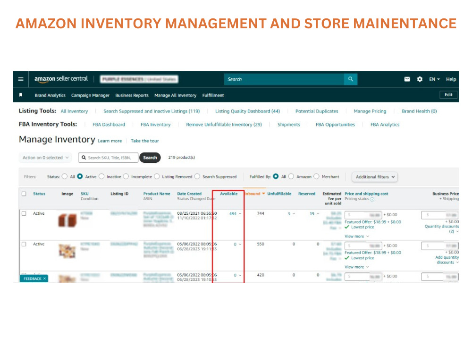
Task: Tick the first Active row checkbox
Action: [x=24, y=213]
